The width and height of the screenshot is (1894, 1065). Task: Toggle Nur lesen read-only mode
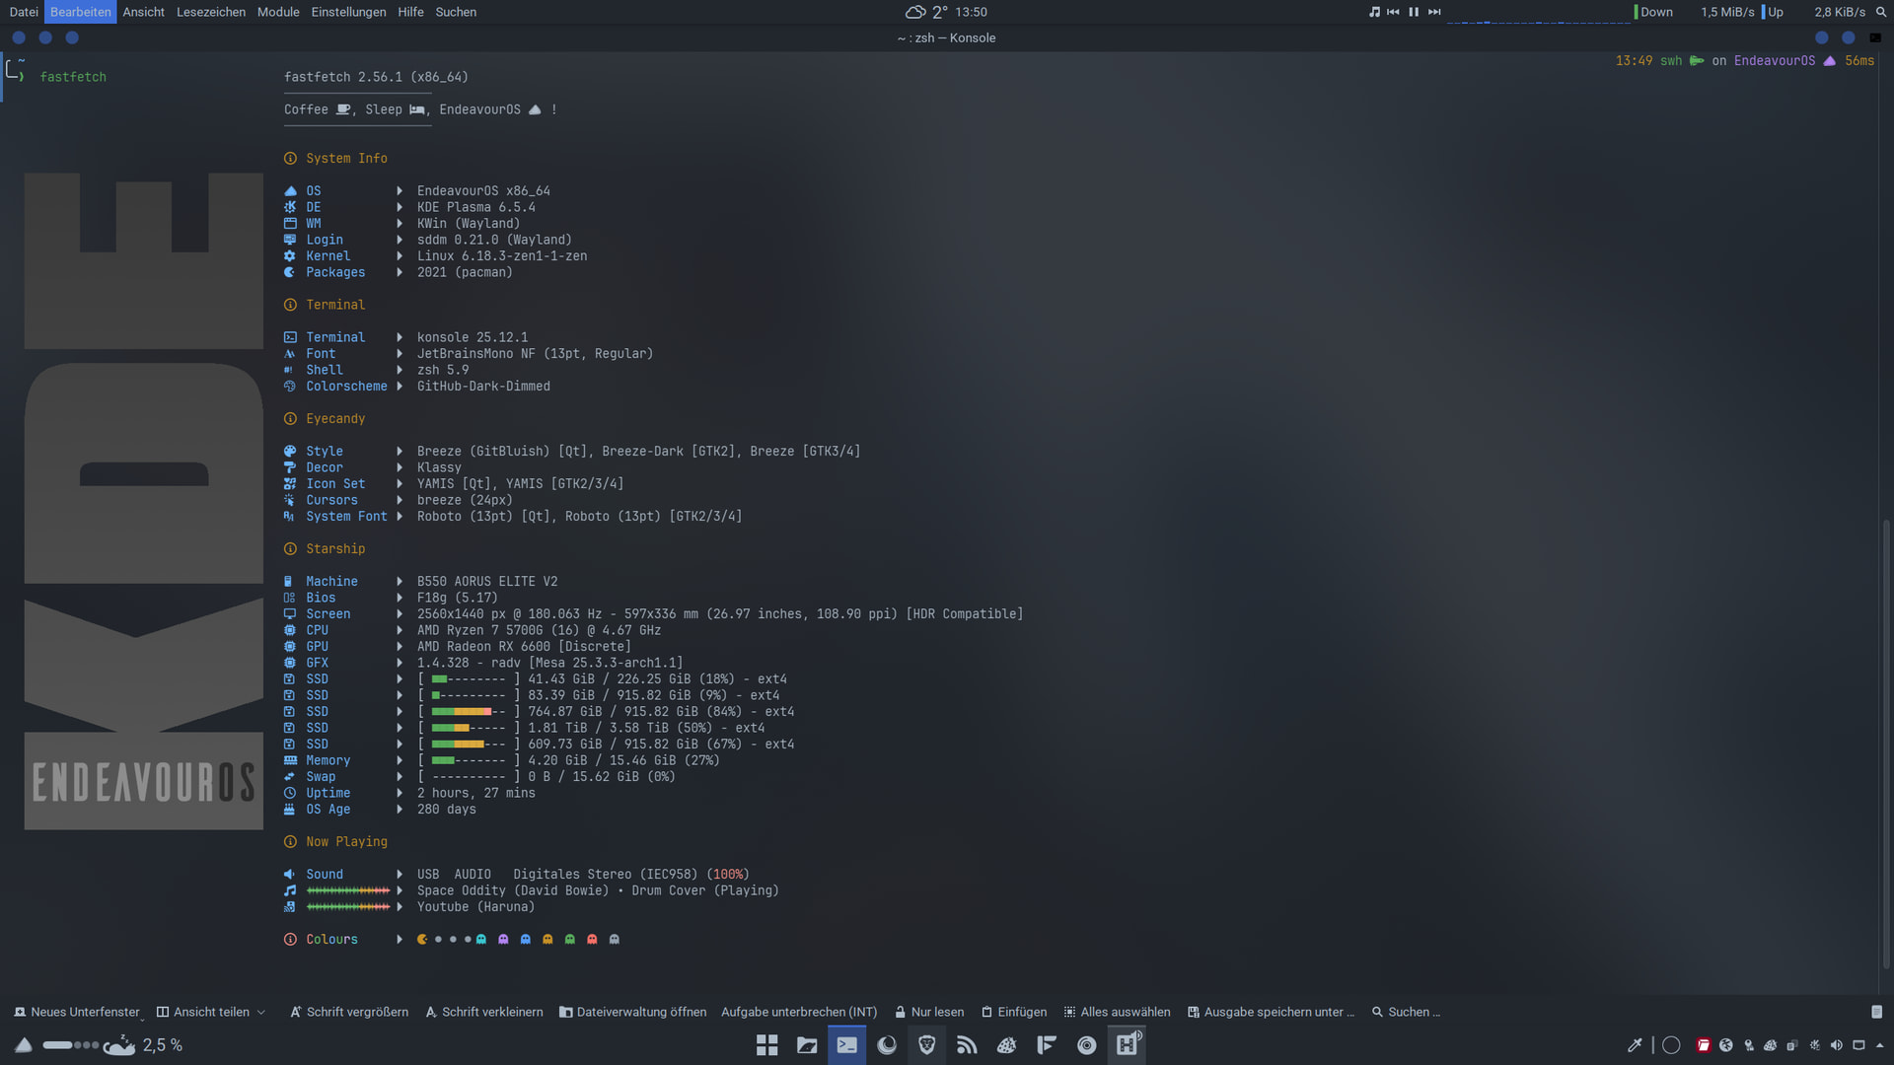tap(928, 1012)
